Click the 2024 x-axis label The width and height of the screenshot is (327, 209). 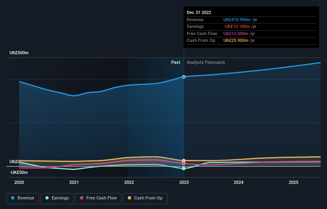pos(239,183)
